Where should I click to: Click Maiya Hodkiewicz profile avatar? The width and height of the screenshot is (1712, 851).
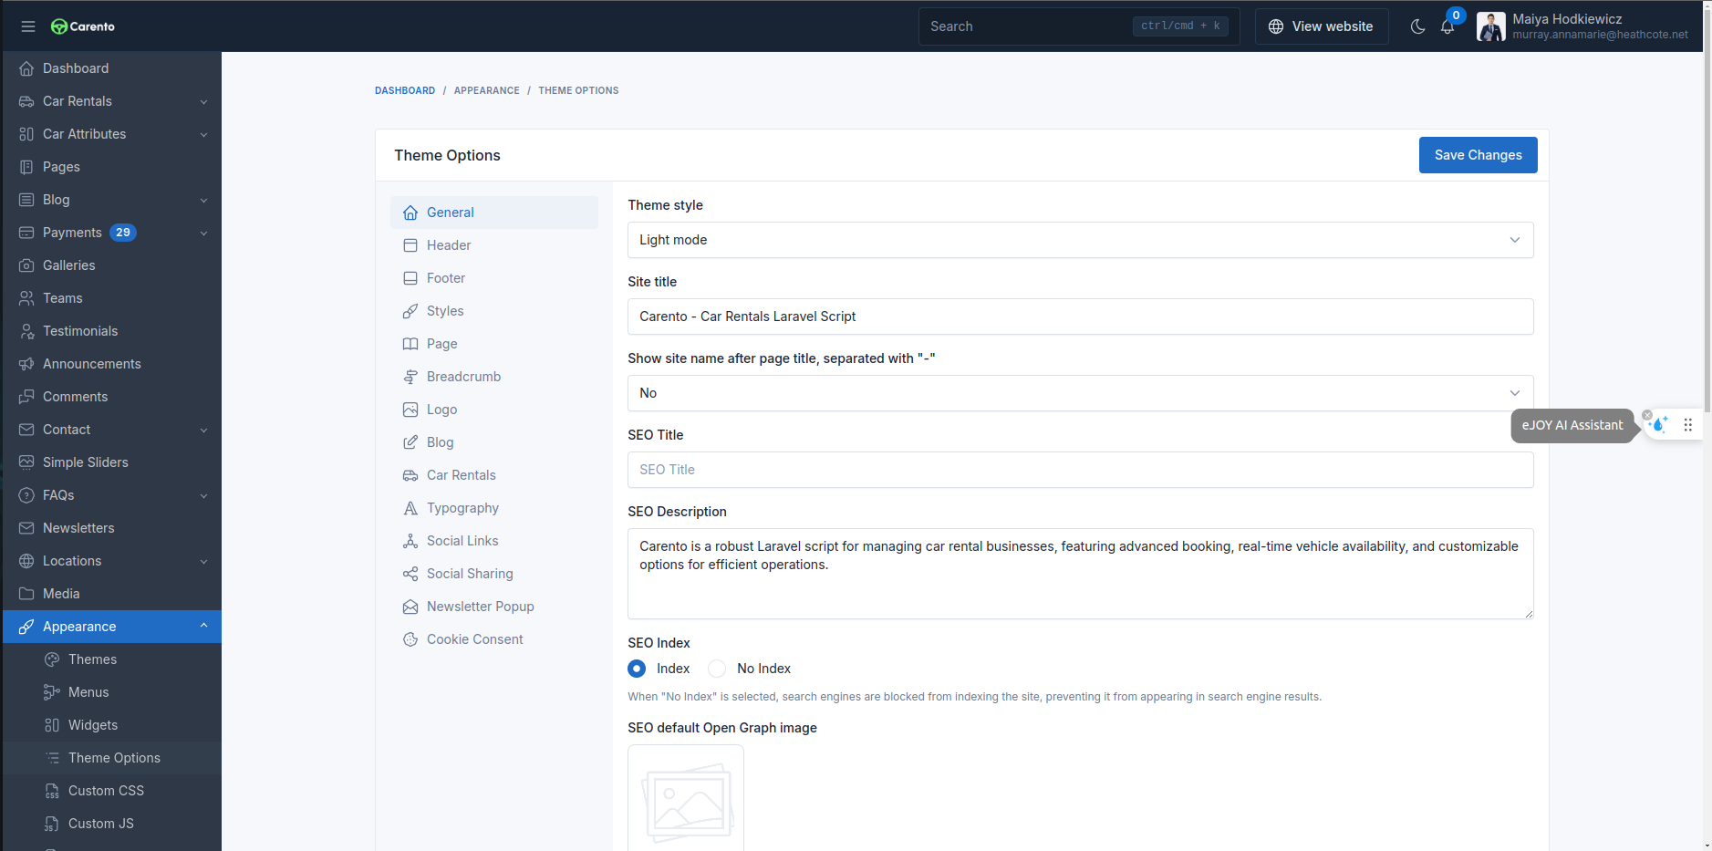pyautogui.click(x=1491, y=26)
